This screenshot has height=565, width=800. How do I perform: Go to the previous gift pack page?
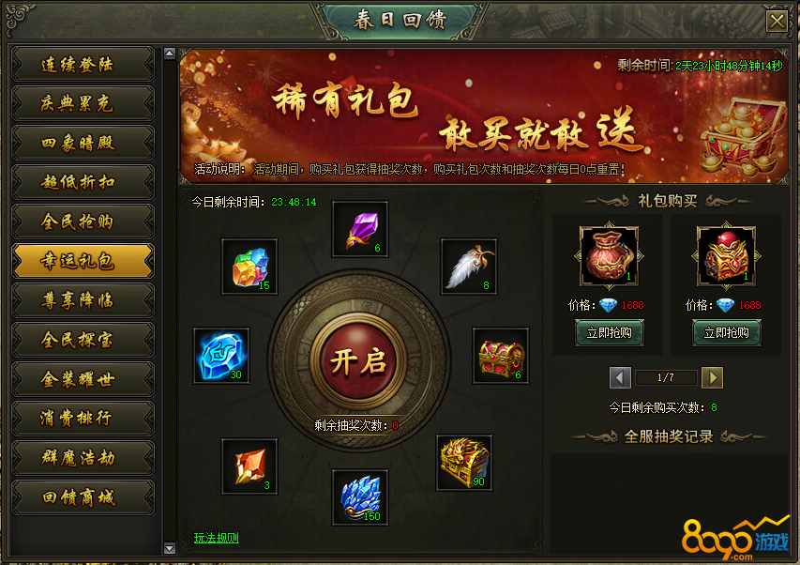point(620,377)
